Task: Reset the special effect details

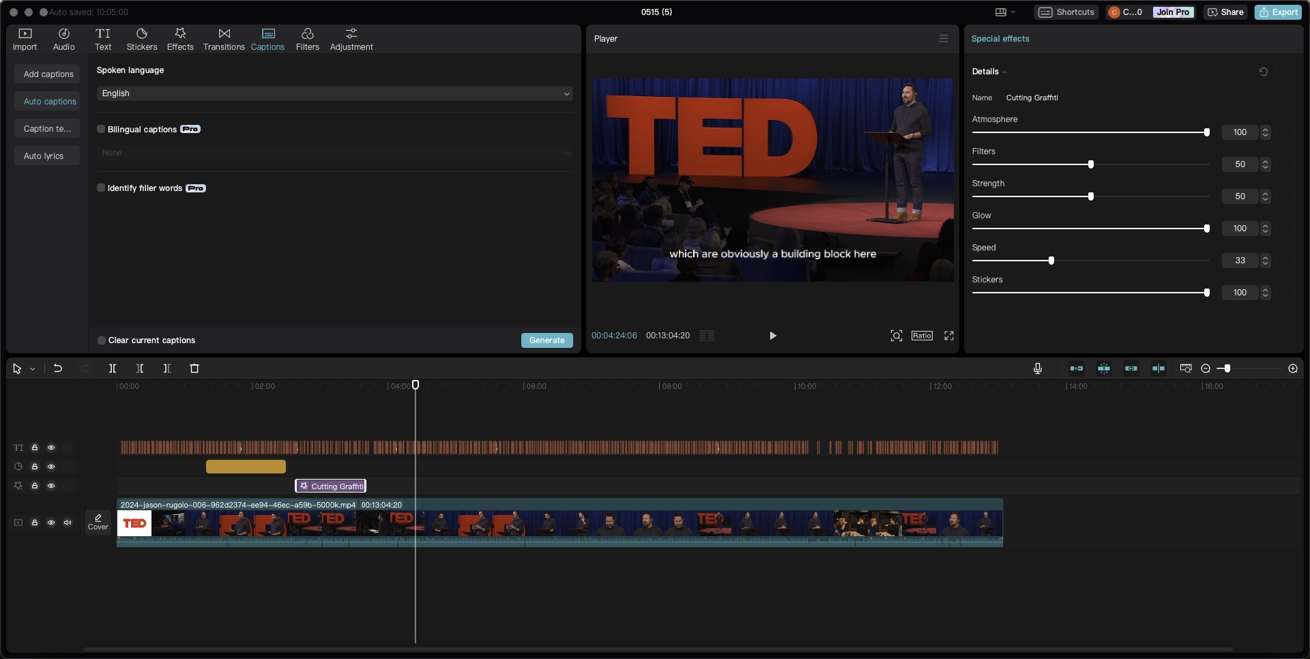Action: click(x=1263, y=72)
